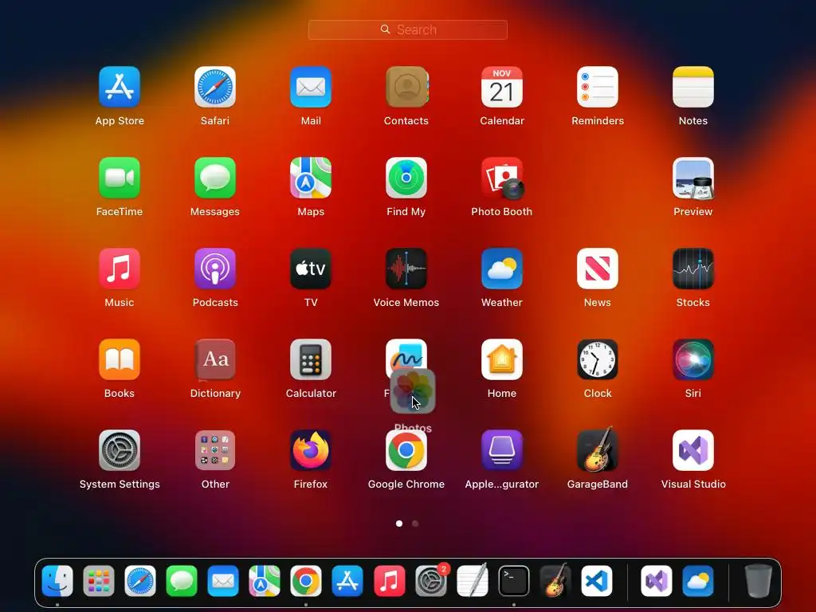Click the Launchpad icon in the Dock
The height and width of the screenshot is (612, 816).
(x=99, y=581)
